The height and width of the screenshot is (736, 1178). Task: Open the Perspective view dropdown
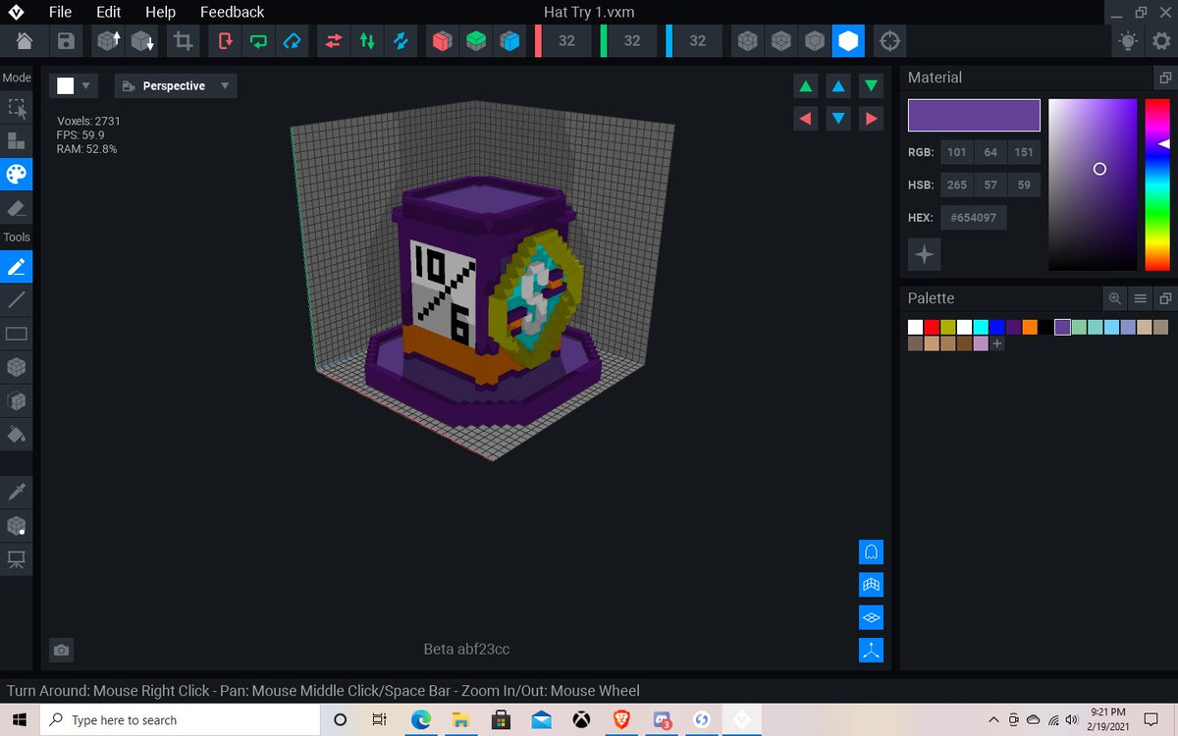(x=175, y=85)
